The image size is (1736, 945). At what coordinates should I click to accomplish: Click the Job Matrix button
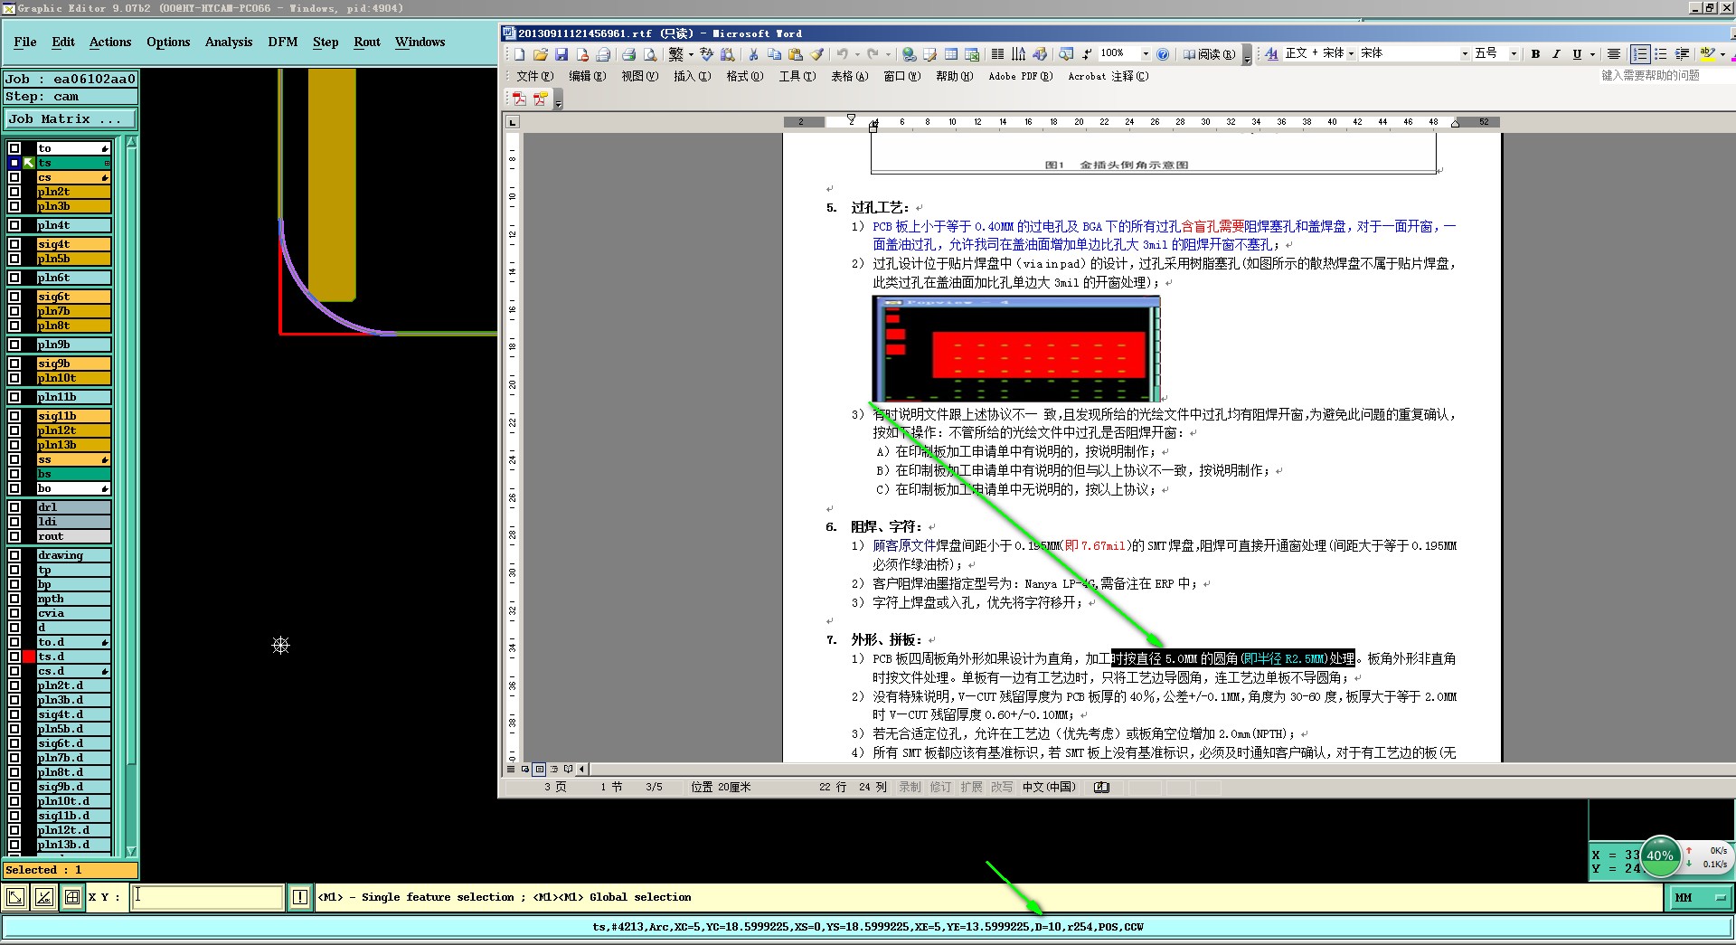71,118
